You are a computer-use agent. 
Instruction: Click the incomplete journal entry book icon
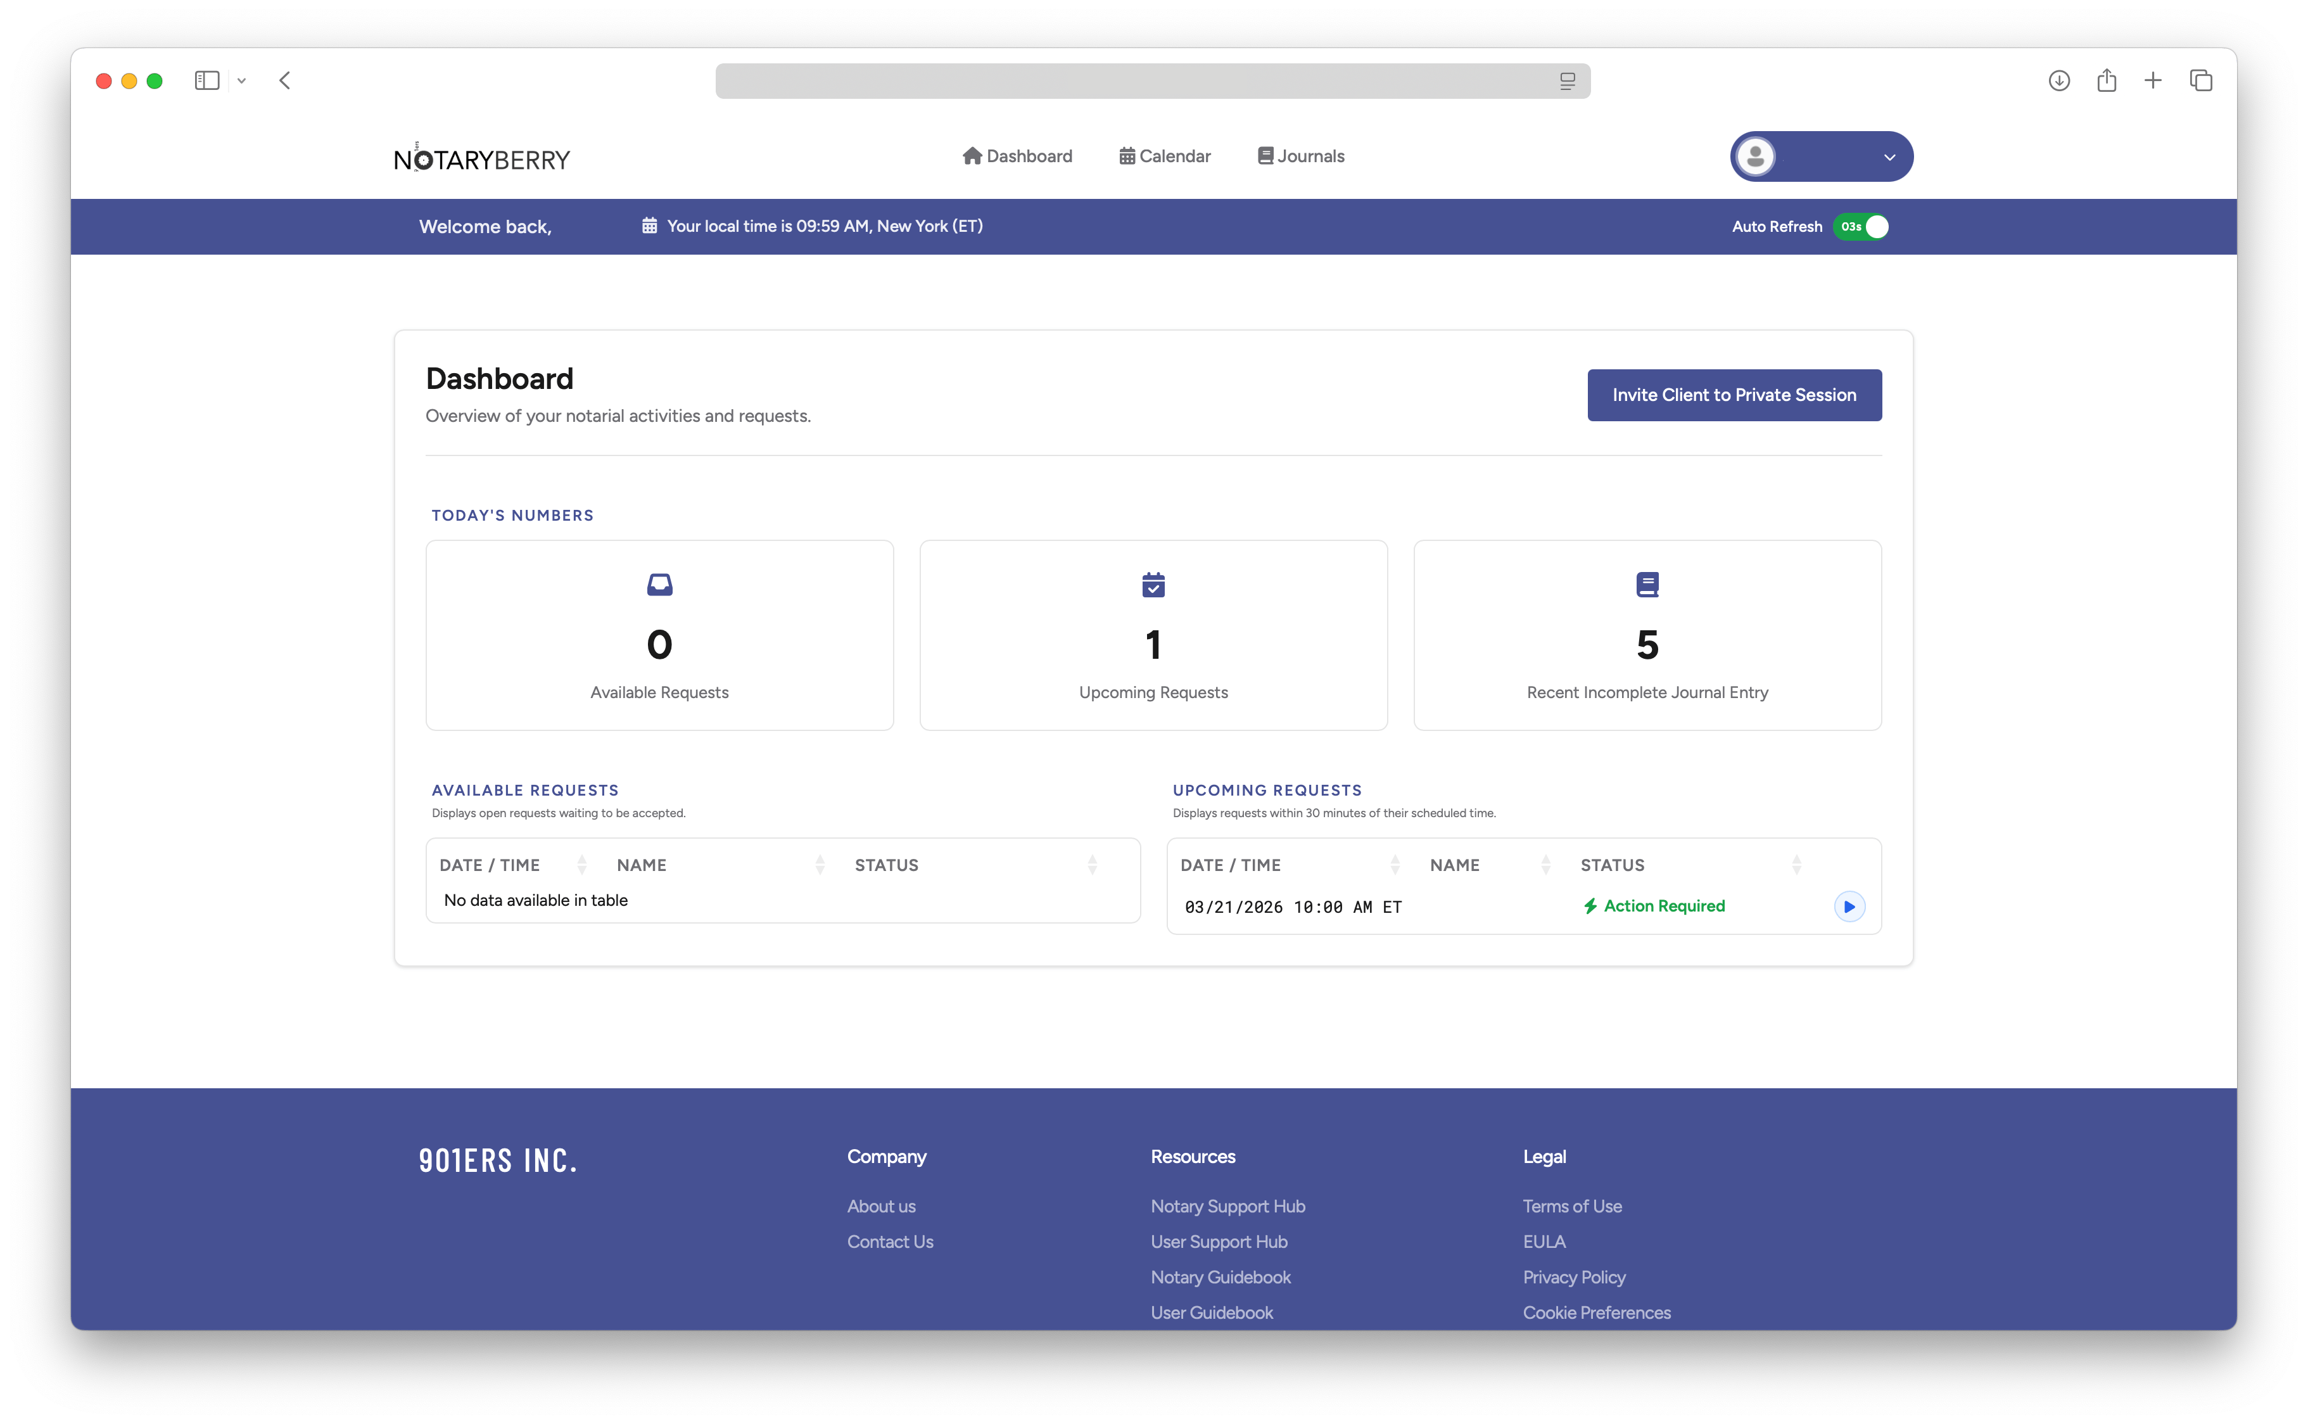tap(1647, 585)
